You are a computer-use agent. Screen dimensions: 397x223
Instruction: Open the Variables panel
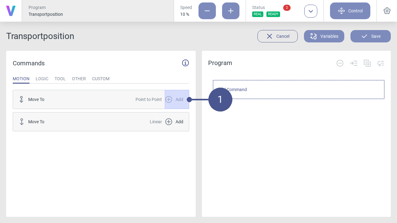(x=324, y=36)
